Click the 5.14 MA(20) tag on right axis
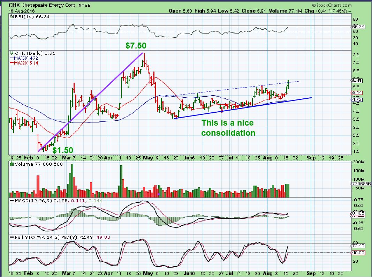This screenshot has height=277, width=372. click(x=357, y=93)
